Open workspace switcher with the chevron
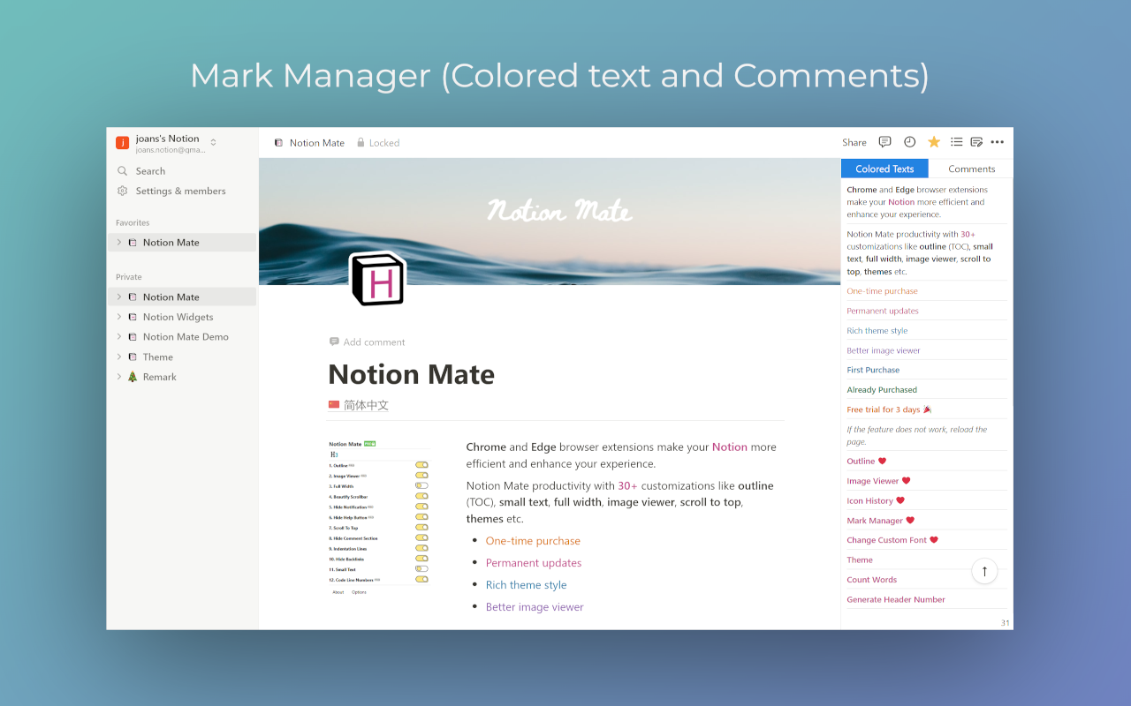1131x706 pixels. 212,142
